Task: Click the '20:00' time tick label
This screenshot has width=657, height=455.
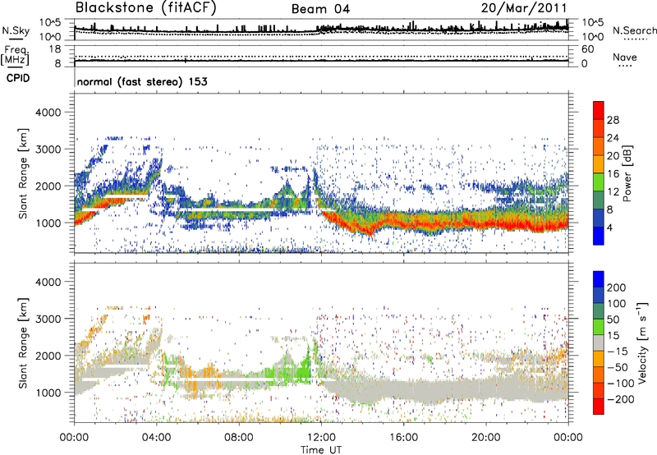Action: click(485, 438)
